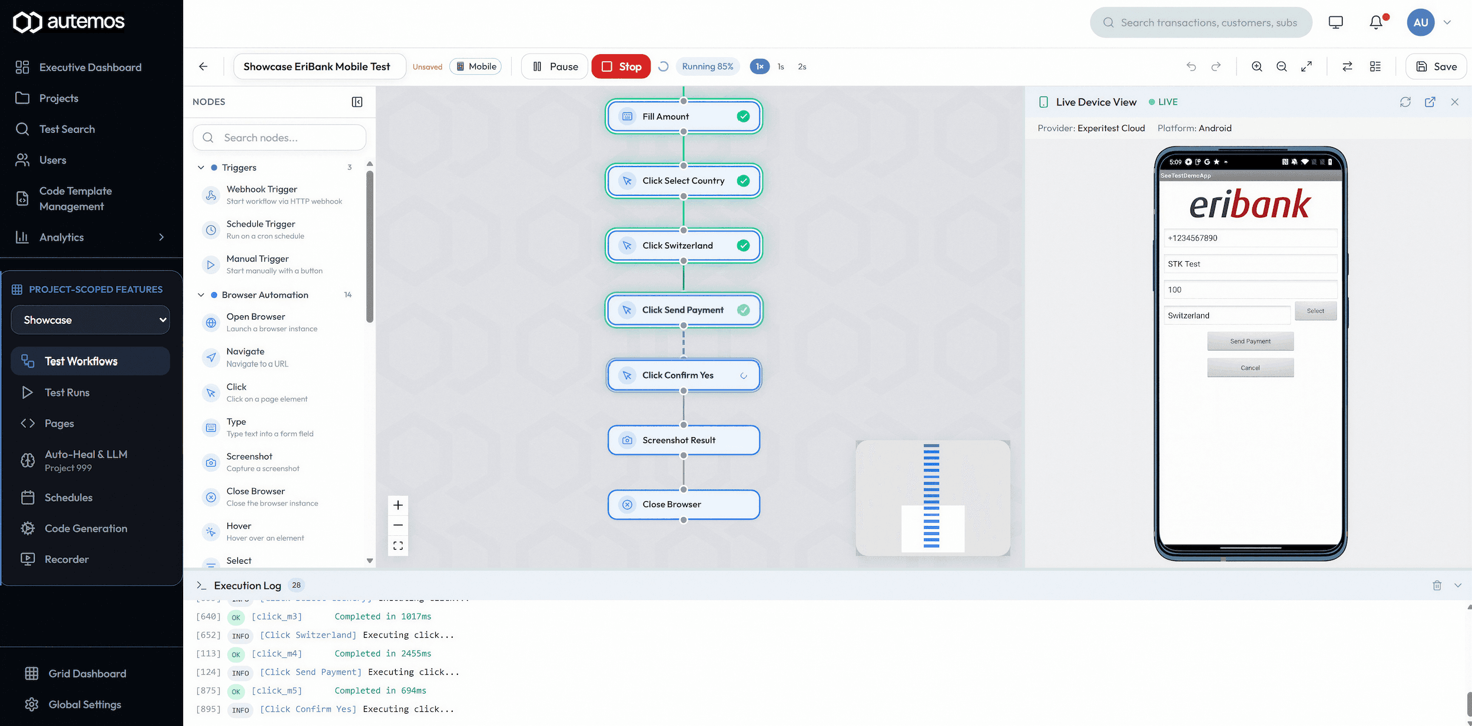Collapse the Triggers node group
The image size is (1472, 726).
pyautogui.click(x=201, y=168)
